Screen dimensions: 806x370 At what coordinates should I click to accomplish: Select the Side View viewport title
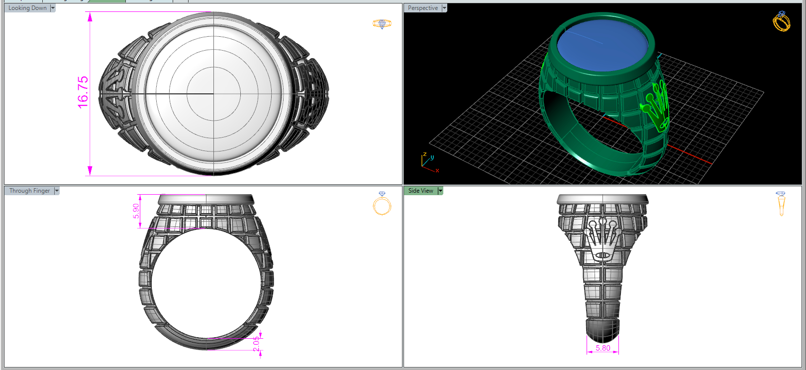tap(421, 191)
